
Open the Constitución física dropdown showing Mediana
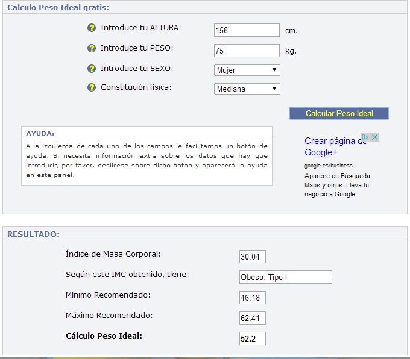pos(247,89)
